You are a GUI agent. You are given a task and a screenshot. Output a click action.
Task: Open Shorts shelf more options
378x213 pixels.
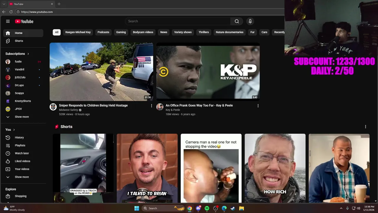pos(366,127)
